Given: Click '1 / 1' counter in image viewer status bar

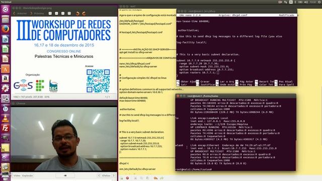Looking at the screenshot, I should tap(107, 97).
